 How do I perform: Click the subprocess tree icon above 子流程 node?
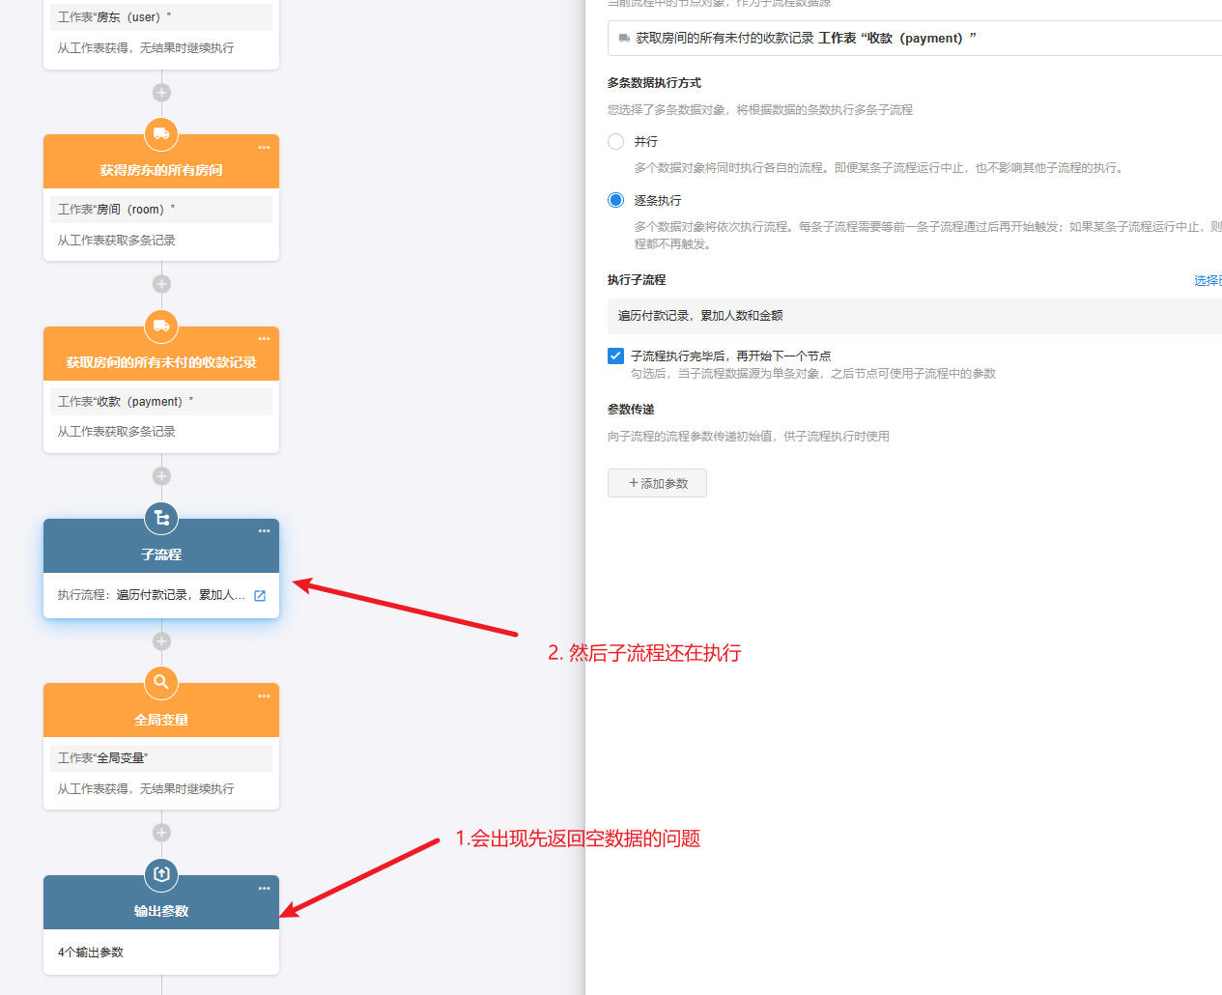[161, 519]
